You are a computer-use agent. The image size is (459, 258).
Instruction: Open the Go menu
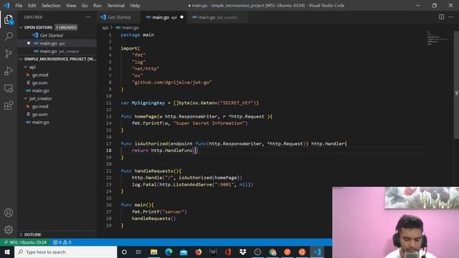[x=85, y=6]
